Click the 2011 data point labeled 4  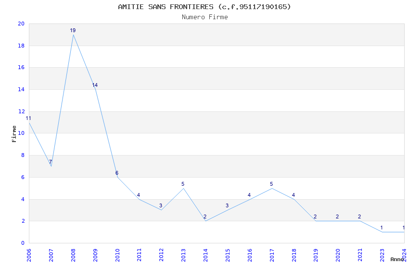pos(139,195)
